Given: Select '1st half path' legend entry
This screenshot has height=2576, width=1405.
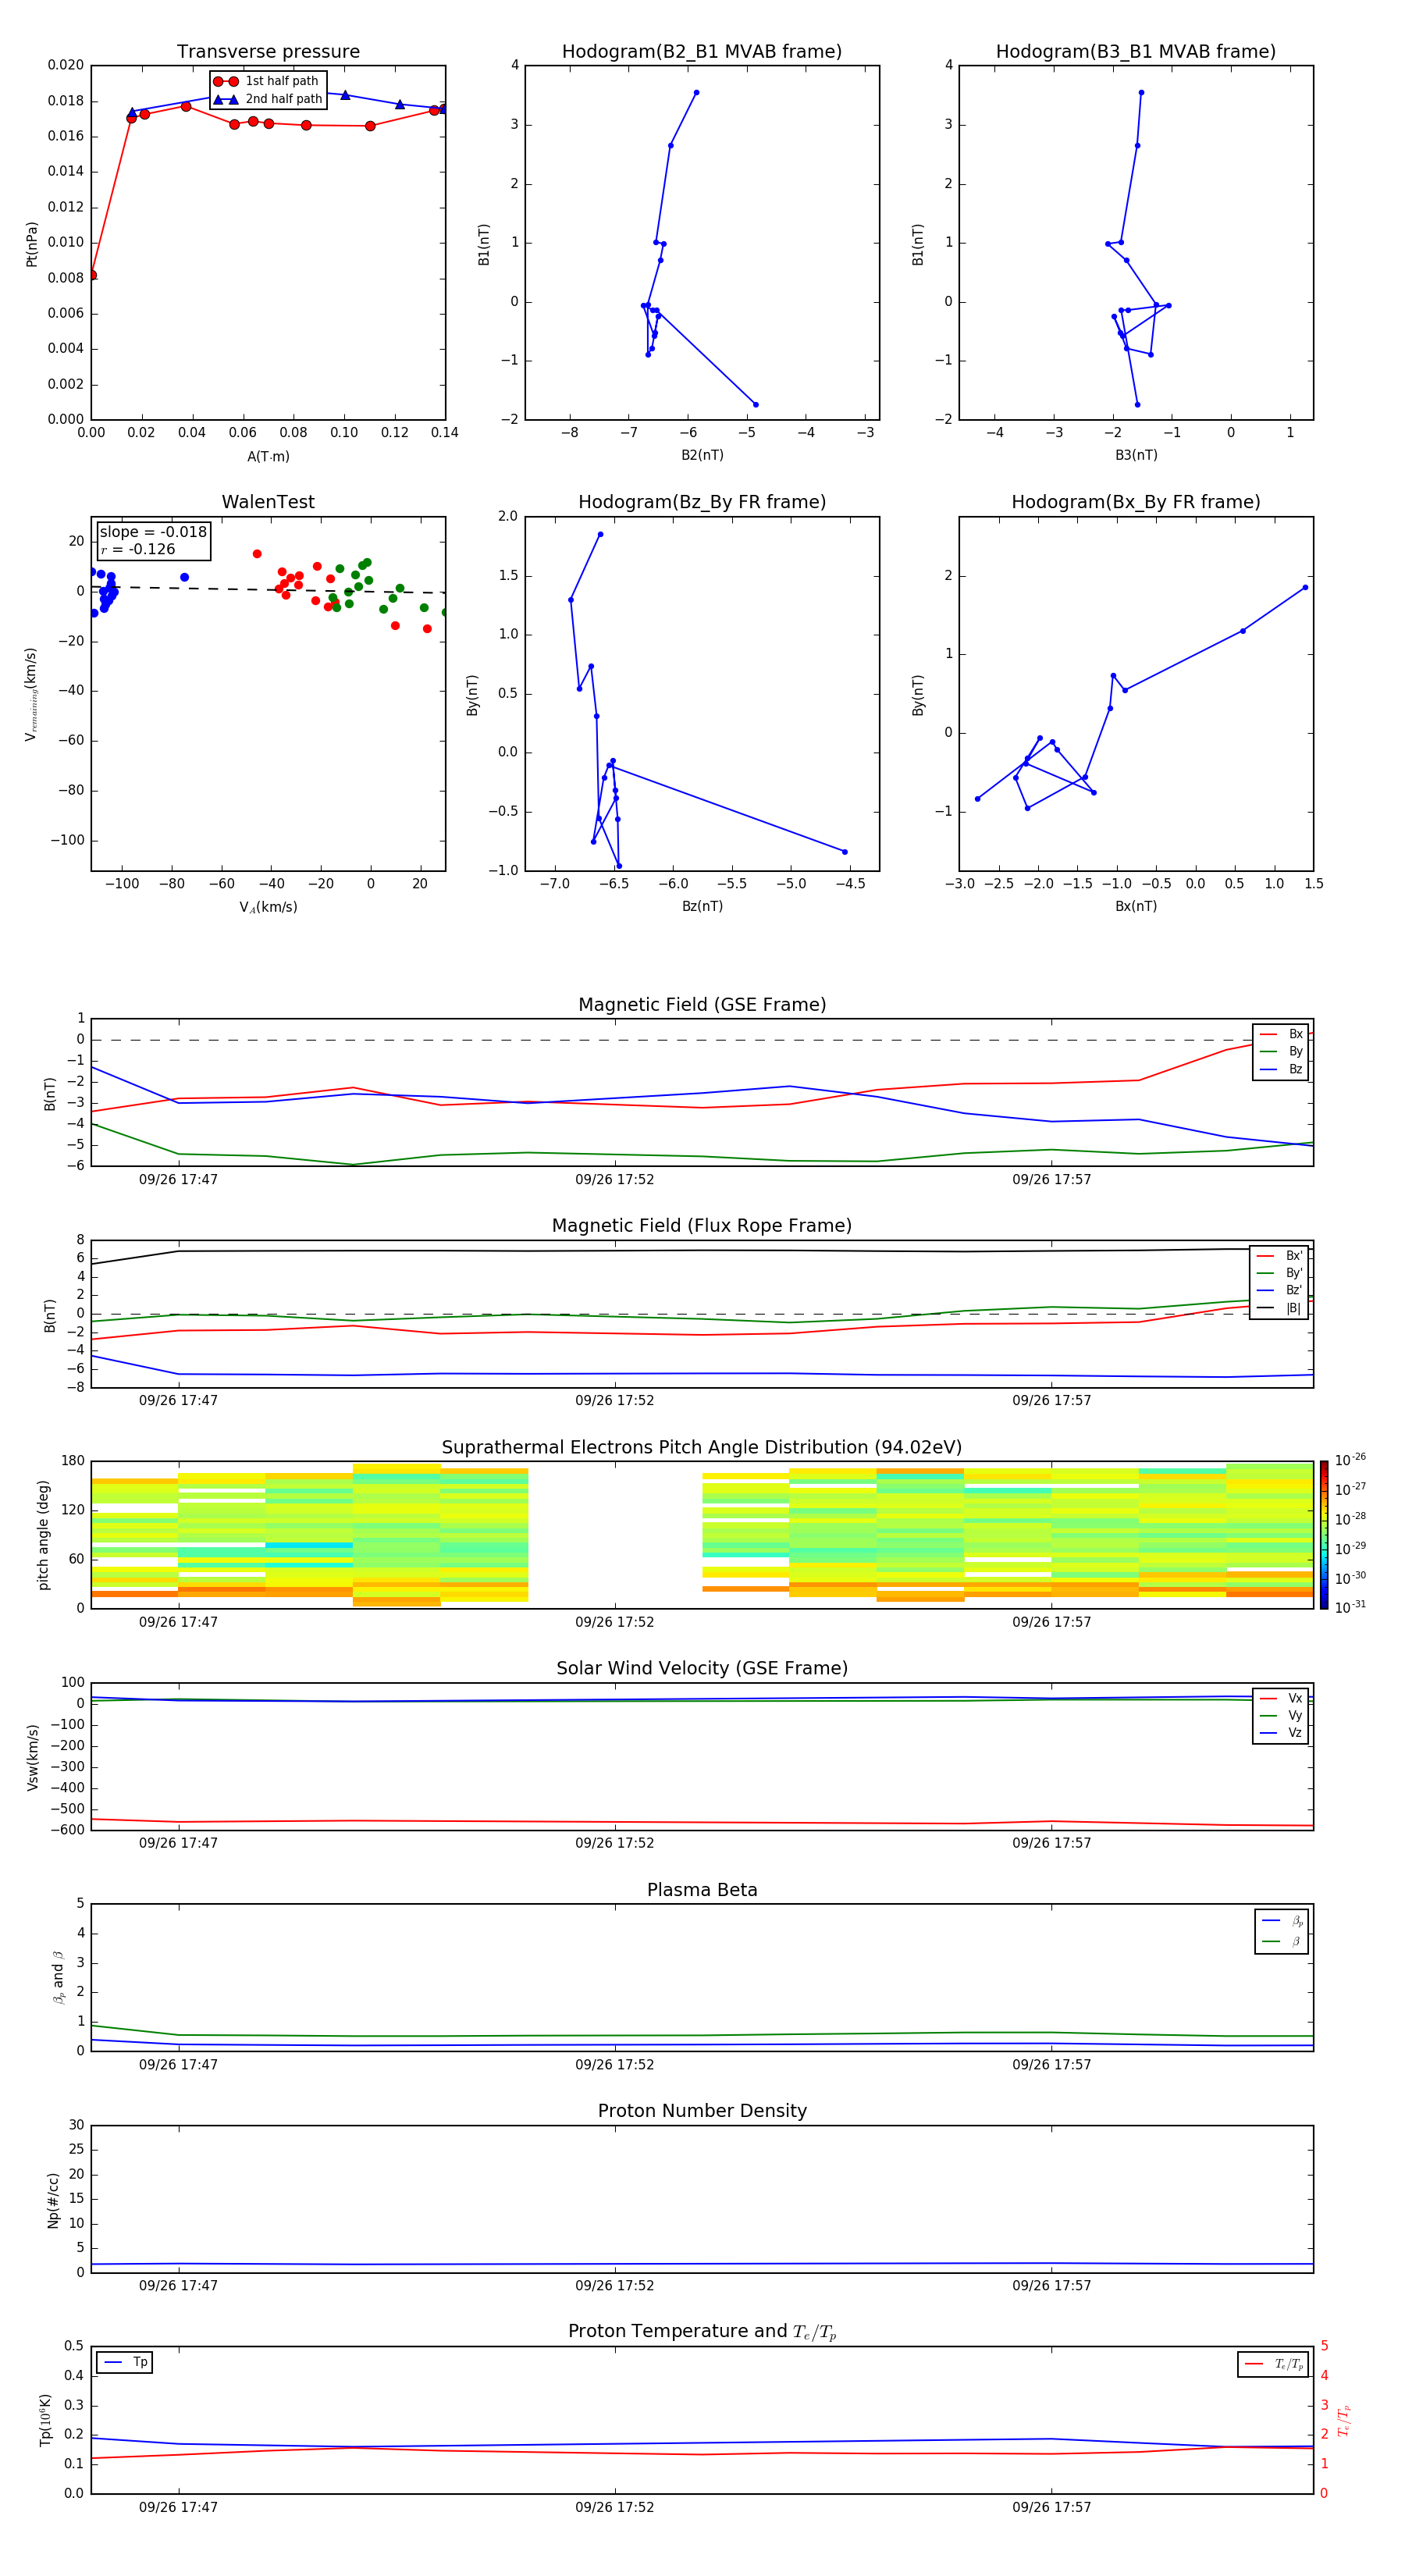Looking at the screenshot, I should pos(267,81).
